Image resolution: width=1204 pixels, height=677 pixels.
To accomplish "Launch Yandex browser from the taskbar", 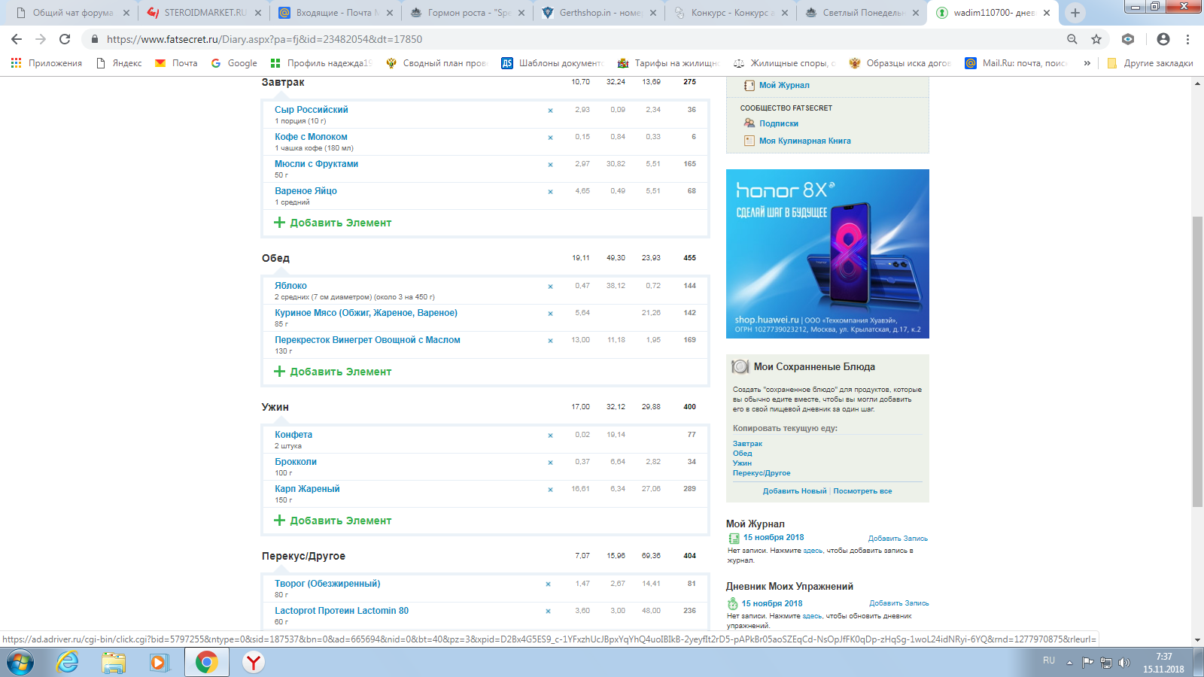I will pyautogui.click(x=254, y=662).
